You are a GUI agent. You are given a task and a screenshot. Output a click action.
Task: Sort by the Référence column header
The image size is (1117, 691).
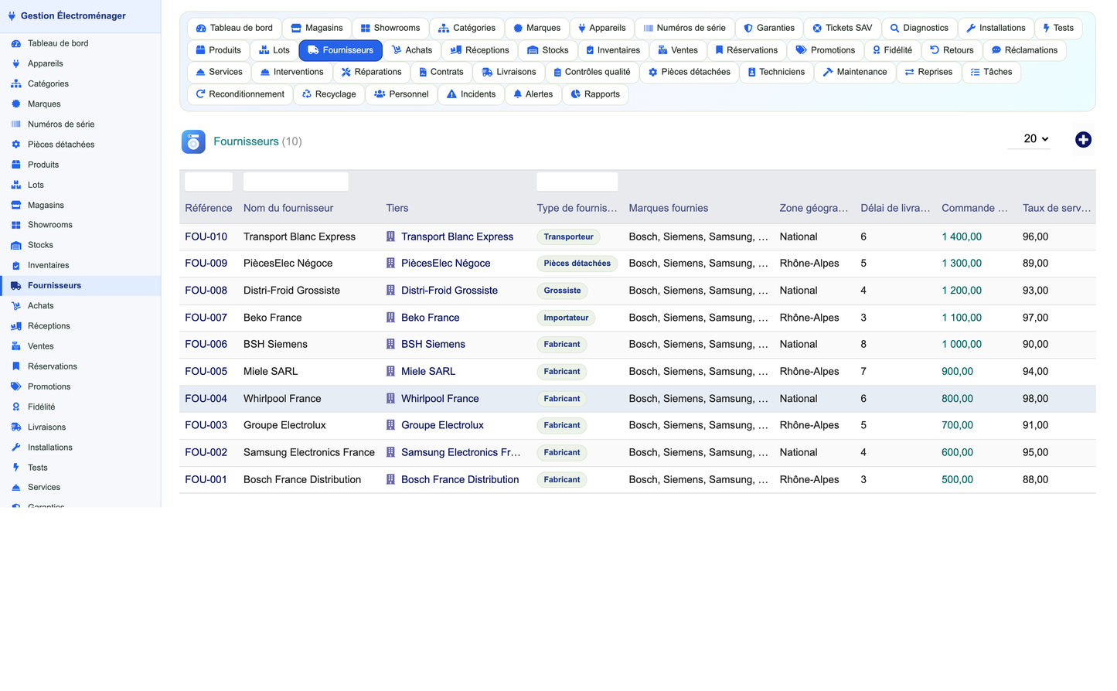(x=209, y=208)
